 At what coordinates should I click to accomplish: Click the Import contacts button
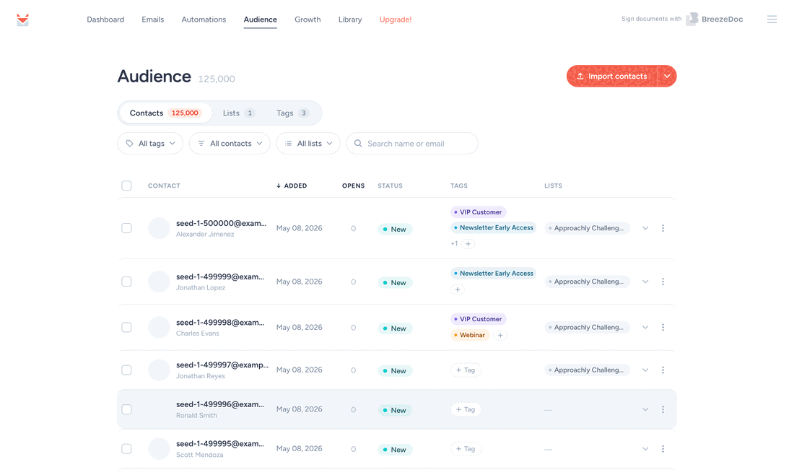point(612,77)
